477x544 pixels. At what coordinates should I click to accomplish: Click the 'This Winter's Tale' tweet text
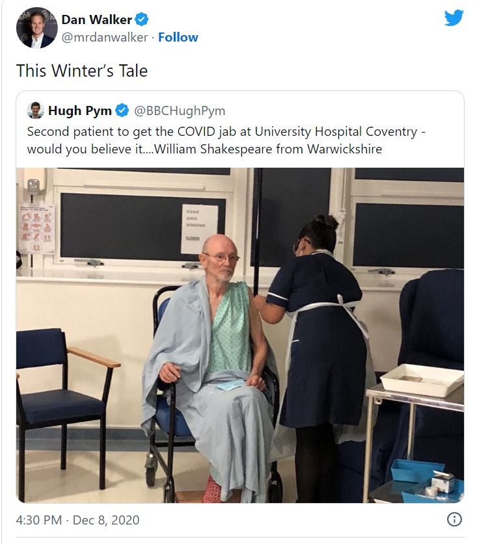pos(82,71)
